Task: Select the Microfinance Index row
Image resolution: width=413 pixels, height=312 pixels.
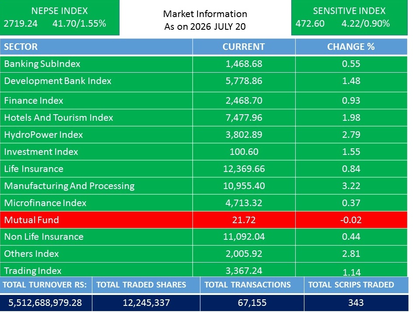Action: click(204, 203)
